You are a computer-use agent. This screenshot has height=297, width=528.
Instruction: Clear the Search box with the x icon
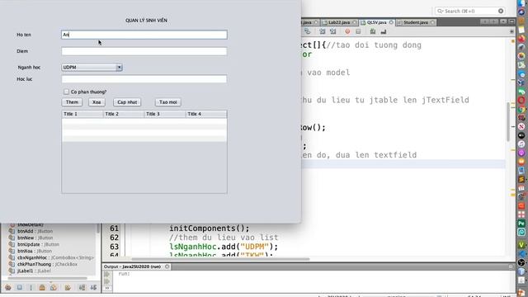click(501, 11)
